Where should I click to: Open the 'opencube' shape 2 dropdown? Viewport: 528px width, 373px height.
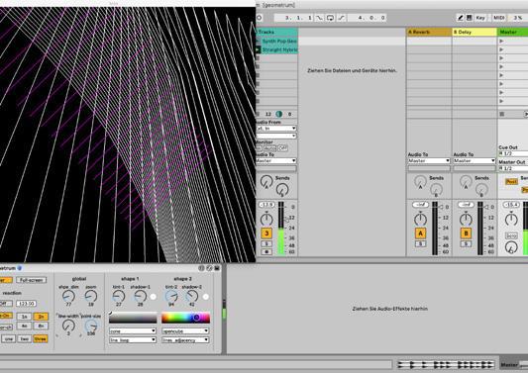pos(185,331)
